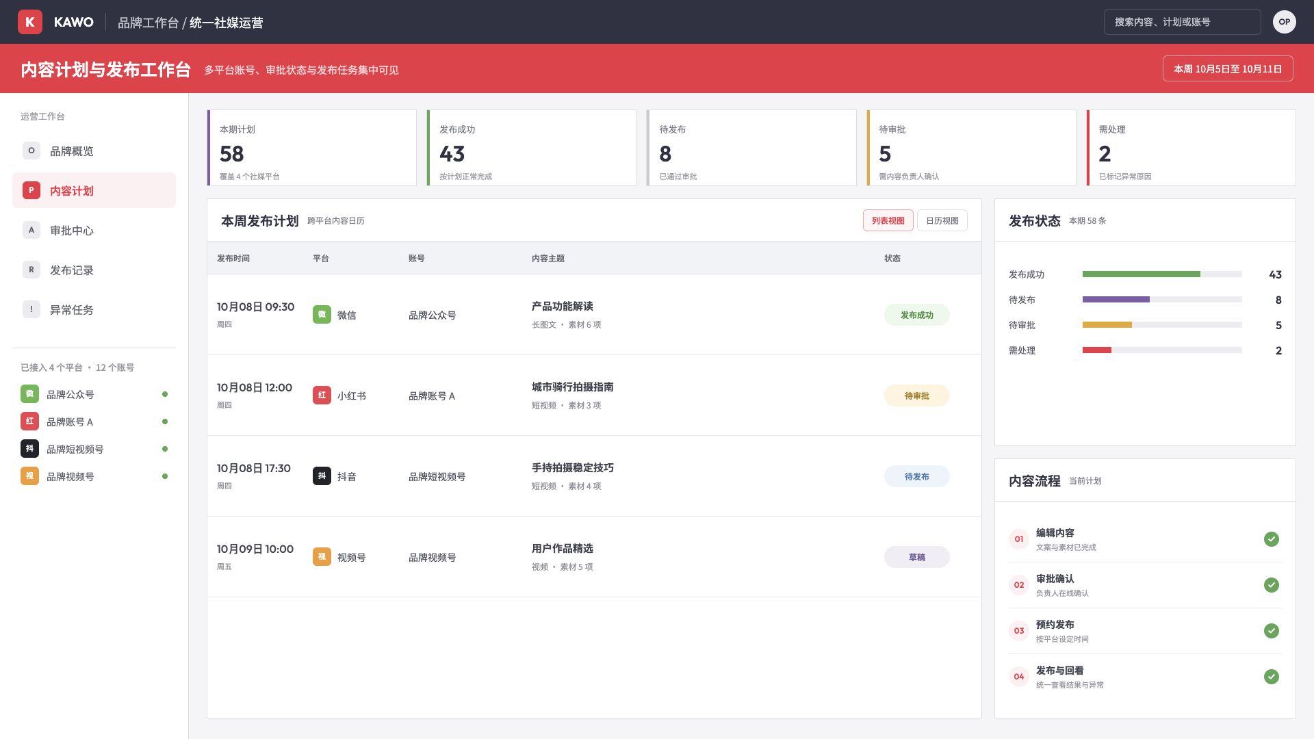The width and height of the screenshot is (1314, 739).
Task: Select the 列表视图 tab
Action: click(888, 220)
